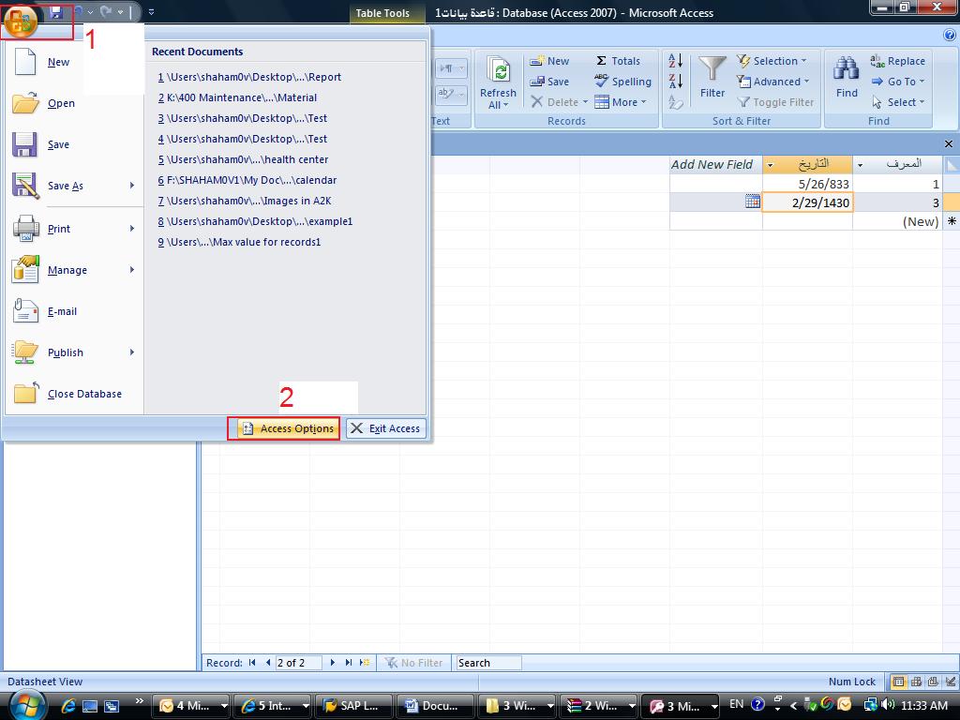Screen dimensions: 960x720
Task: Click the record Search box
Action: pyautogui.click(x=487, y=663)
